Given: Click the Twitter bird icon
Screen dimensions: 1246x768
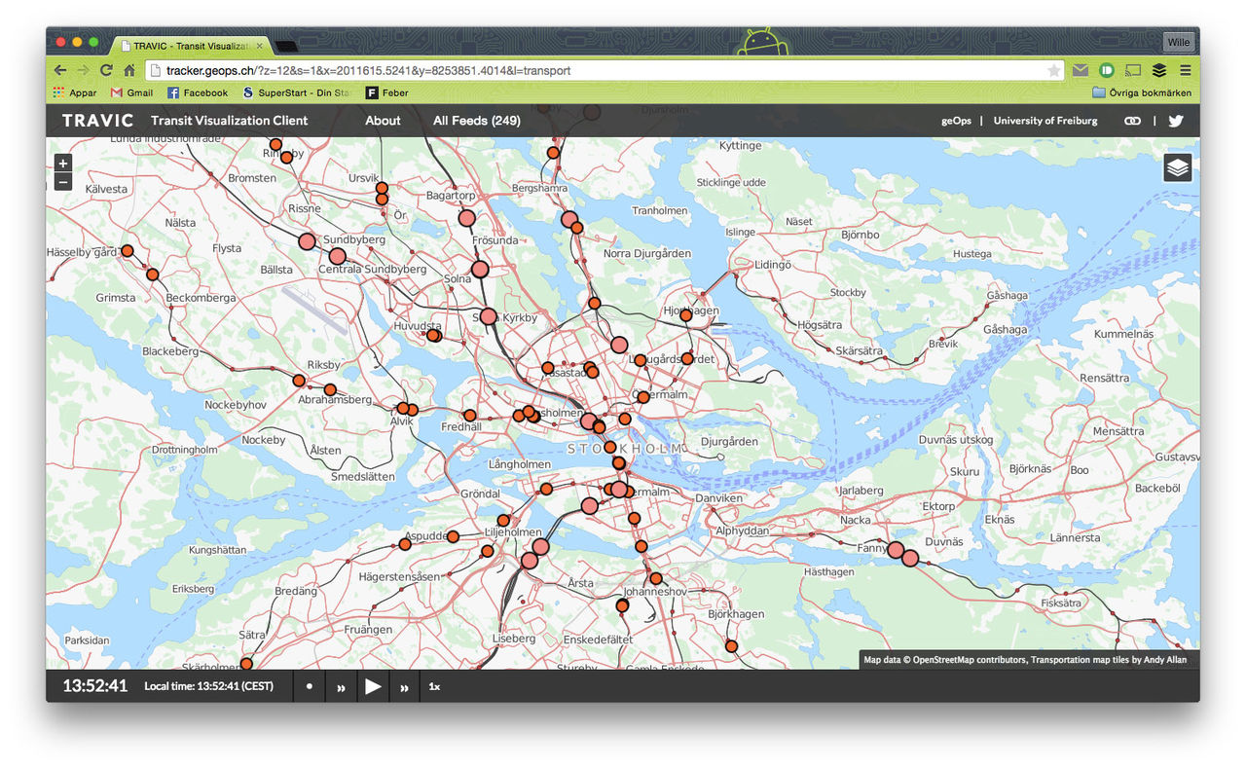Looking at the screenshot, I should 1176,121.
